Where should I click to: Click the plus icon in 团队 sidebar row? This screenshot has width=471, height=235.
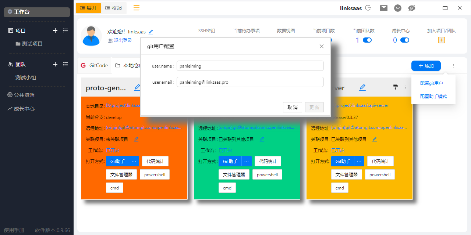(x=55, y=64)
